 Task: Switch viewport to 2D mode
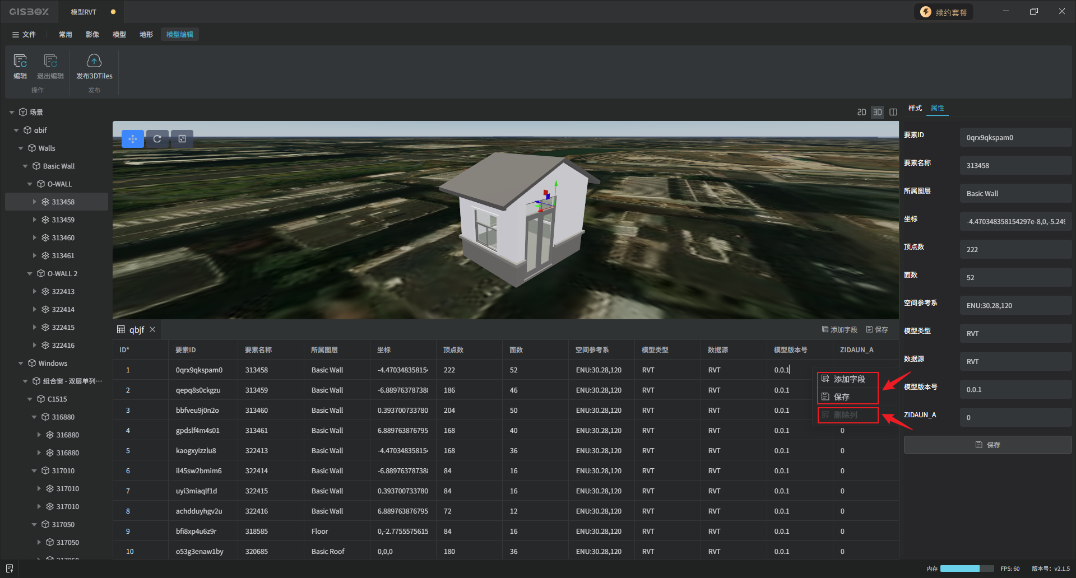861,112
